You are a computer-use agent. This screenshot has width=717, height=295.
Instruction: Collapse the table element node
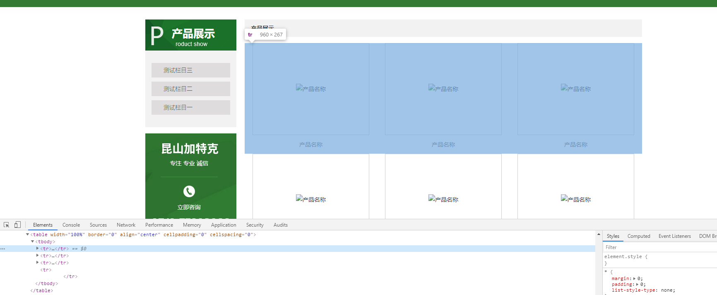(x=28, y=235)
